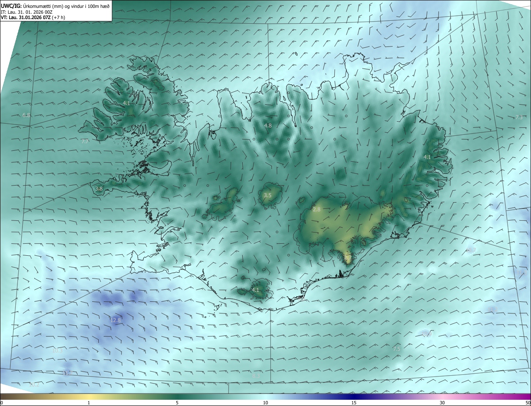Screen dimensions: 531x406
Task: Click the color scale tick labeled 10
Action: (265, 403)
